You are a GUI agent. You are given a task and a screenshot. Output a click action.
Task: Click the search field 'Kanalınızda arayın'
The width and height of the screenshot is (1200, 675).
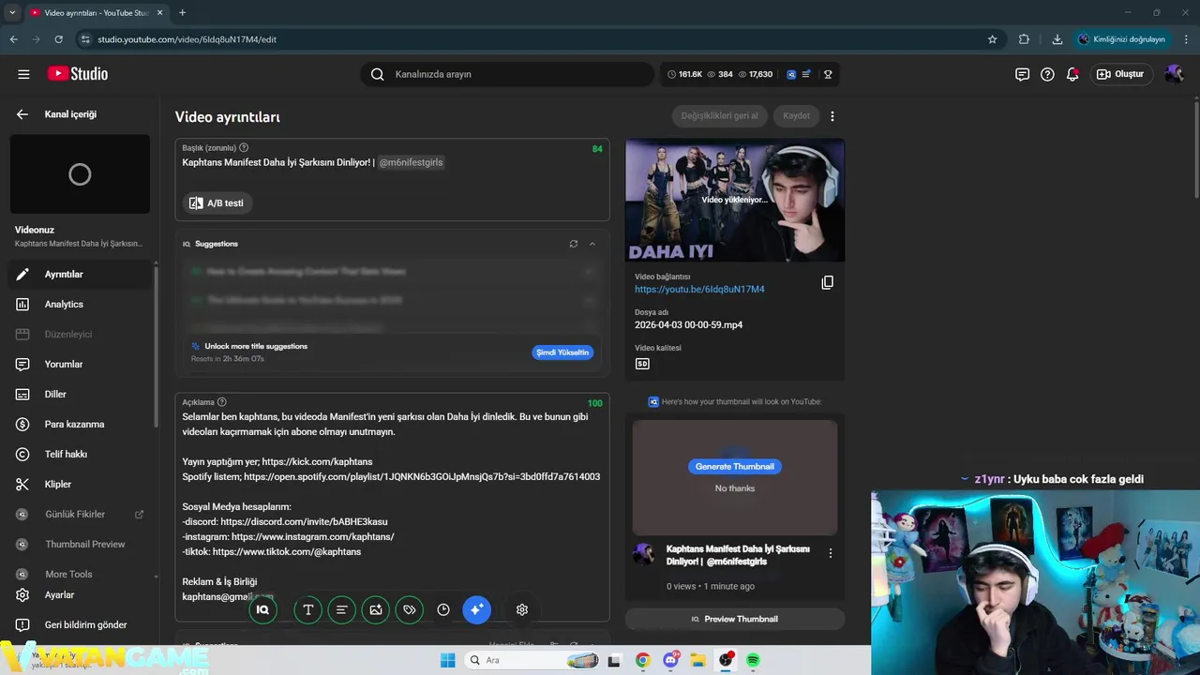pyautogui.click(x=507, y=74)
